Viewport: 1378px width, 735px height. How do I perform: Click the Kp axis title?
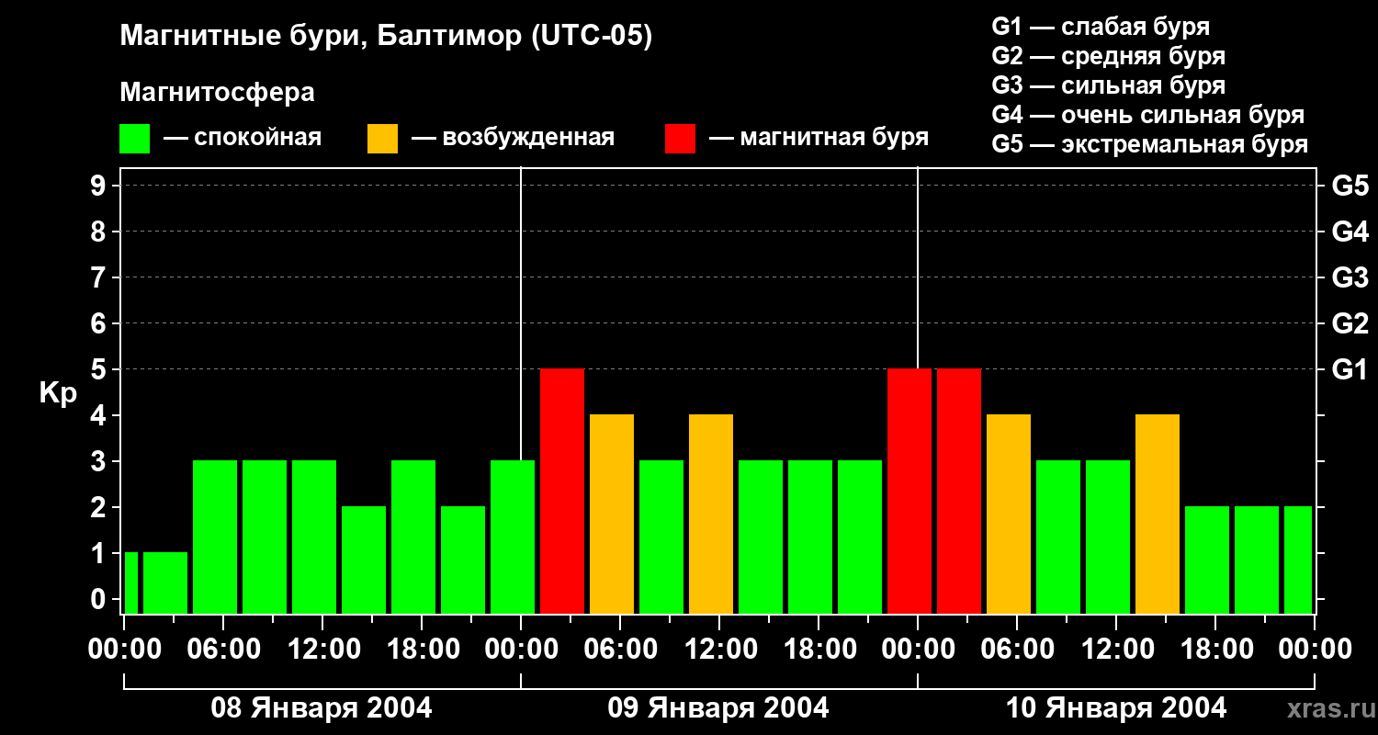click(x=58, y=393)
